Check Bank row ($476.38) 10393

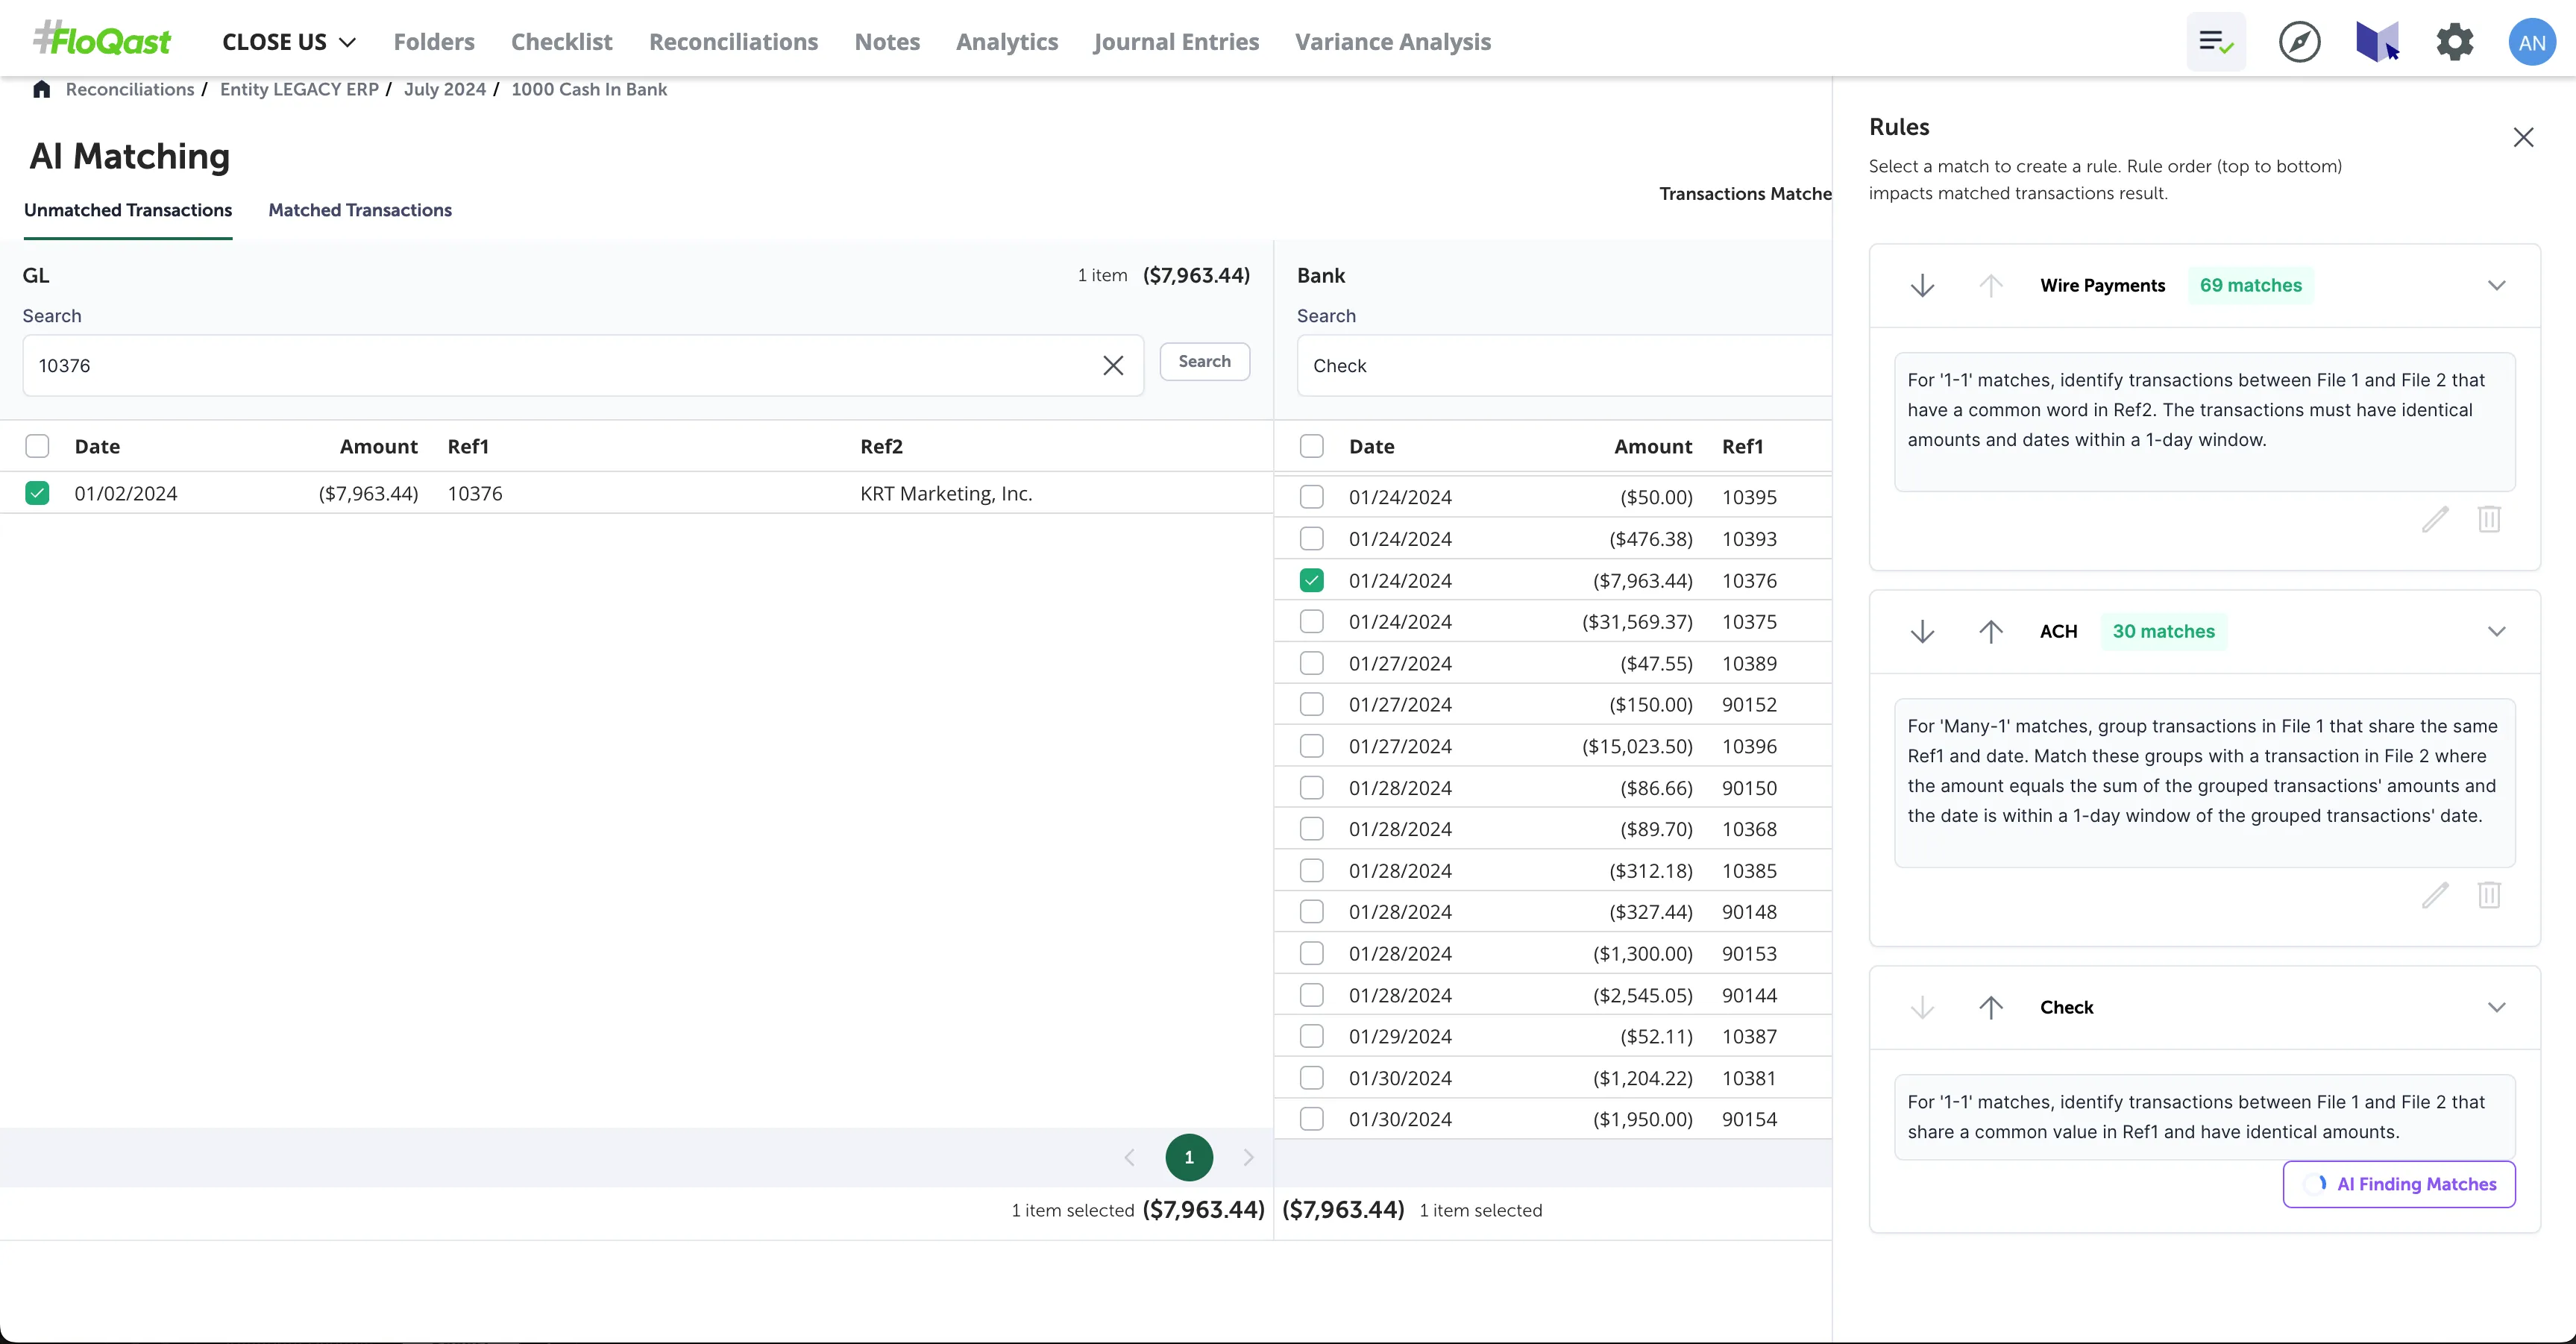(1311, 539)
